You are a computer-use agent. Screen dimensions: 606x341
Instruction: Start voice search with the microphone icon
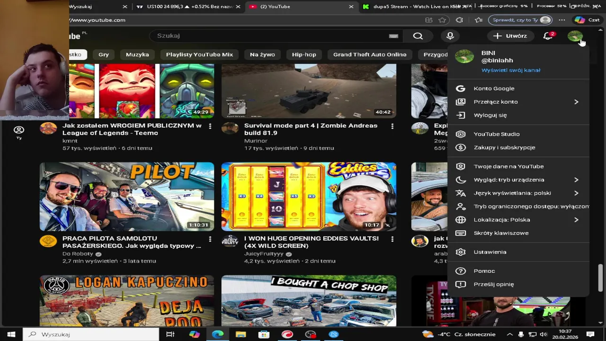(450, 36)
